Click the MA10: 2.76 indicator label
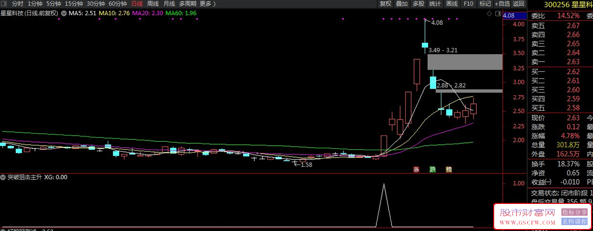The height and width of the screenshot is (231, 593). [114, 13]
